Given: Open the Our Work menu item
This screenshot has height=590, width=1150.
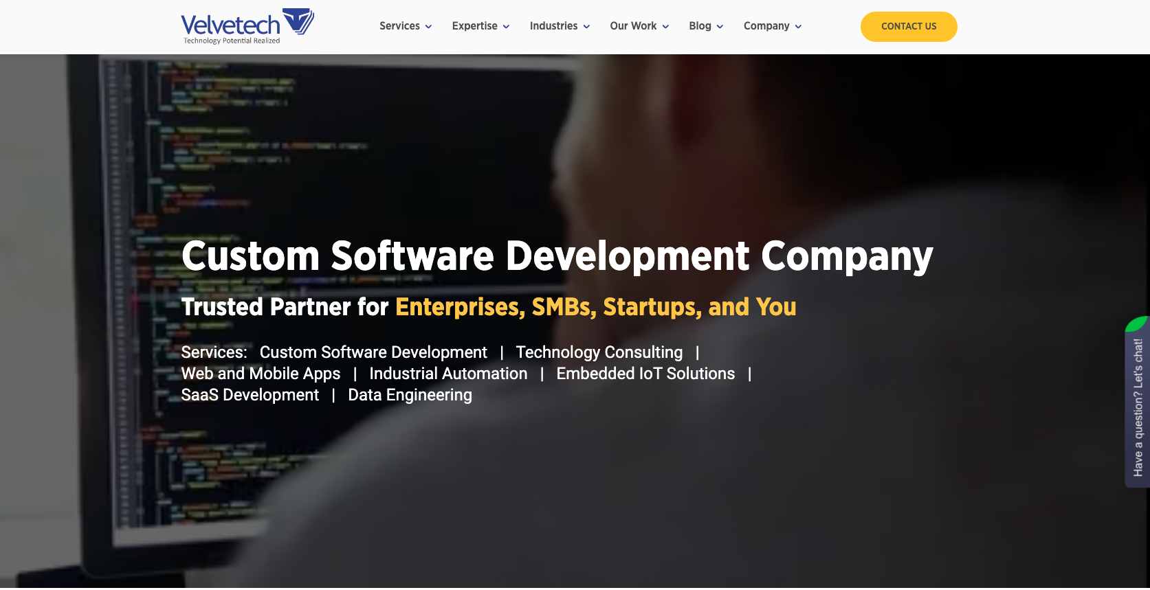Looking at the screenshot, I should [x=633, y=26].
